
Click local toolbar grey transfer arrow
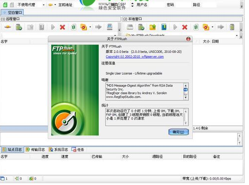221,27
